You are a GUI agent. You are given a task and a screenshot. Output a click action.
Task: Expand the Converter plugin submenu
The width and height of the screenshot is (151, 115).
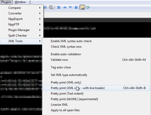21,13
